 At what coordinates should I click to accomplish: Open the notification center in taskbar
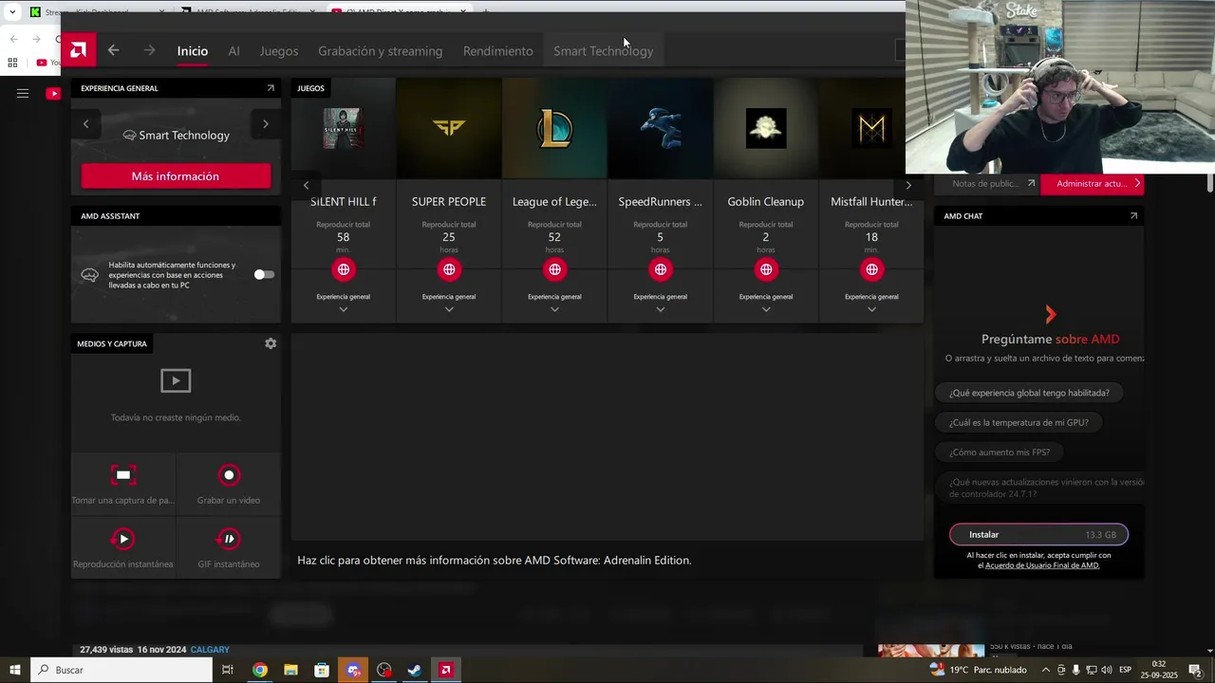click(x=1196, y=670)
